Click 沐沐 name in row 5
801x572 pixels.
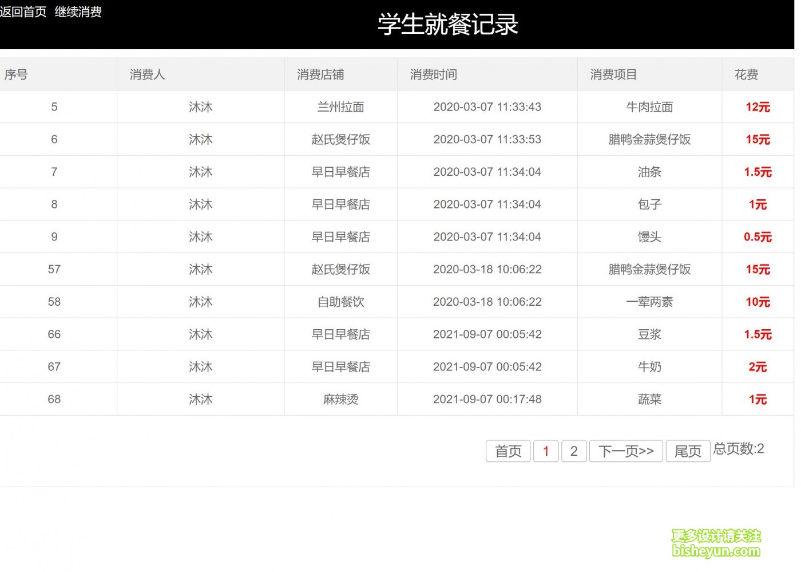point(202,108)
